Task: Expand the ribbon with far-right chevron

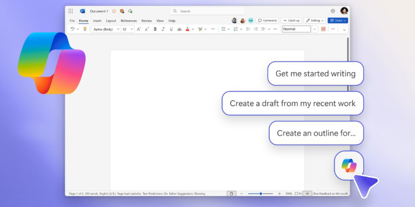Action: point(344,30)
